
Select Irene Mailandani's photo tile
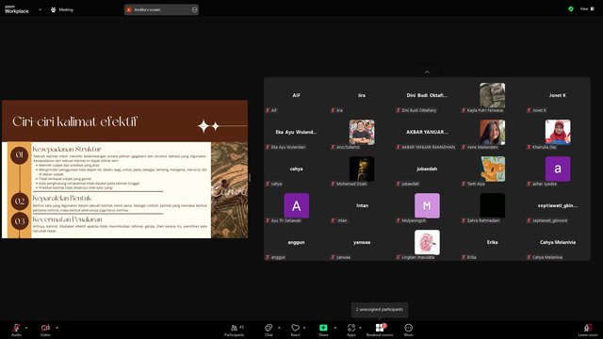tap(492, 132)
